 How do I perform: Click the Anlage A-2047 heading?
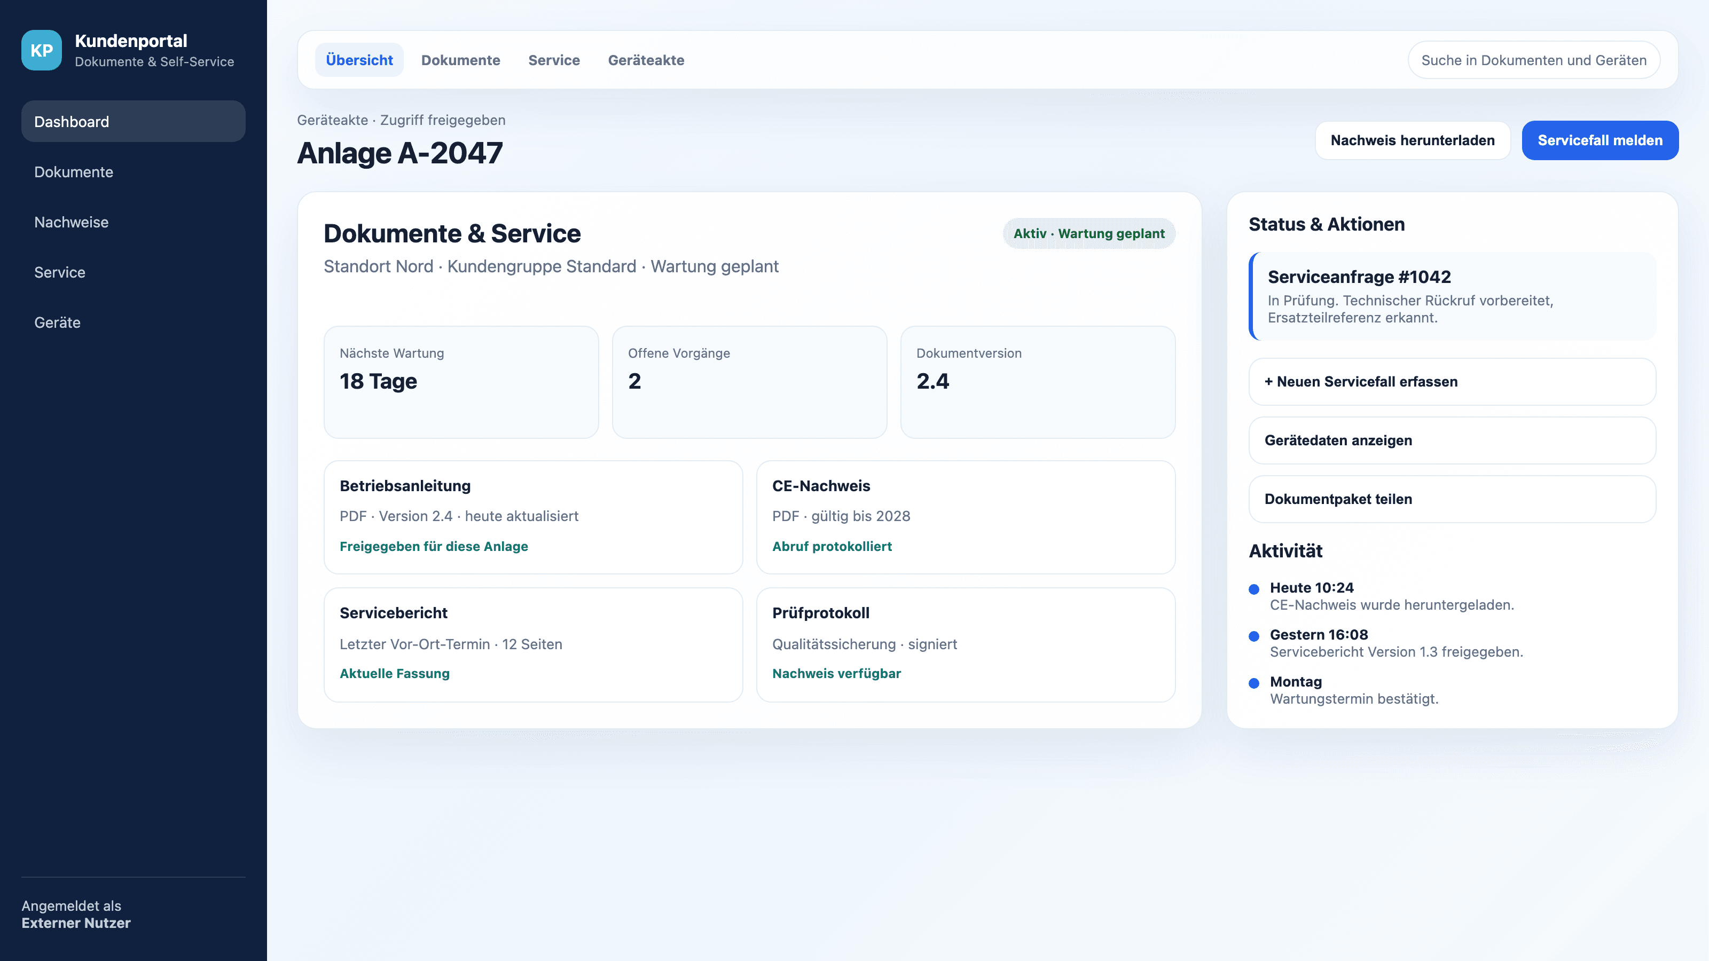pyautogui.click(x=400, y=153)
